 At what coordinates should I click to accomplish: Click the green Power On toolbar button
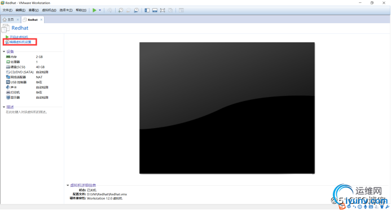94,10
